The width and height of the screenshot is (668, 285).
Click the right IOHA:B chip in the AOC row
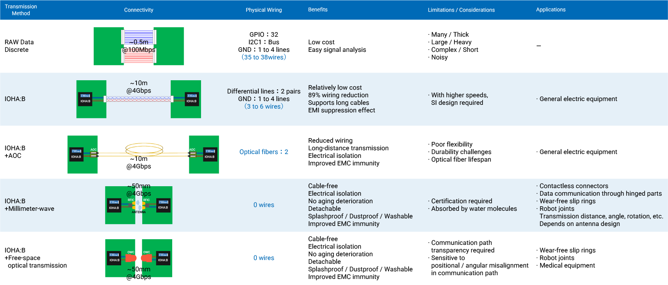pyautogui.click(x=210, y=154)
